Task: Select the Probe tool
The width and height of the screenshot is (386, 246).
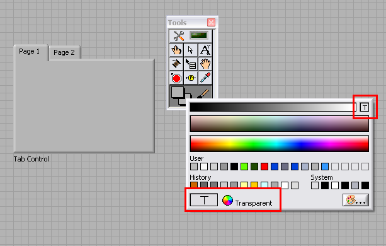Action: (191, 78)
